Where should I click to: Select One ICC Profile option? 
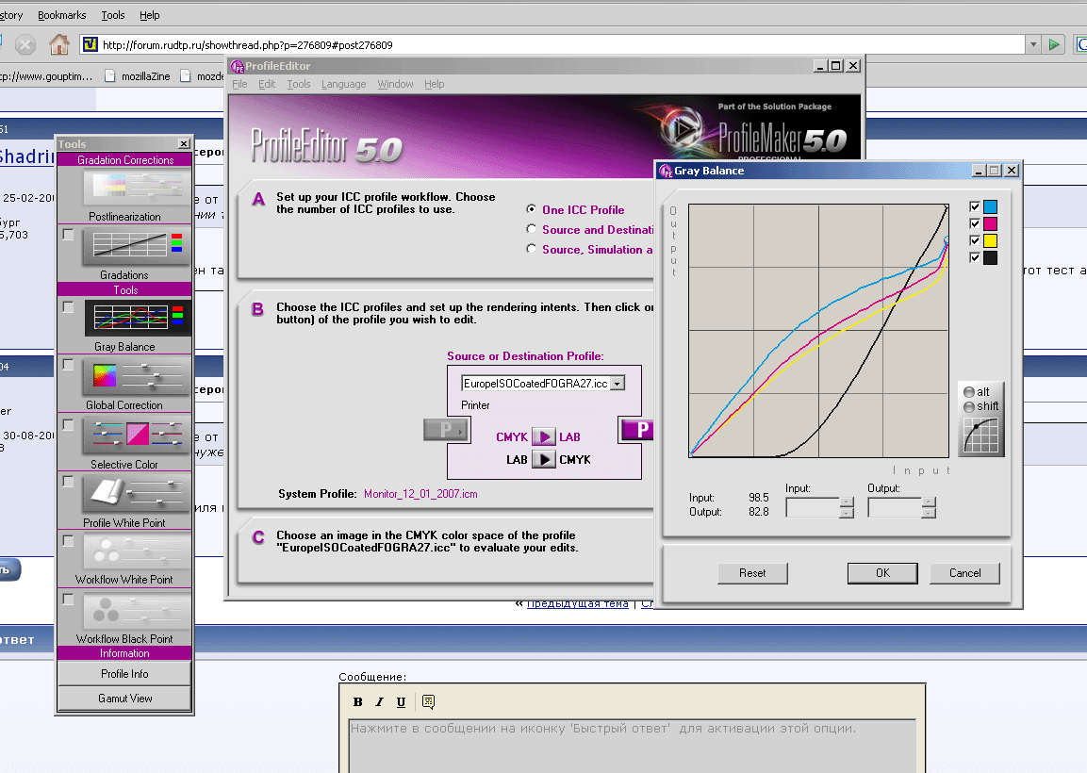pyautogui.click(x=531, y=208)
